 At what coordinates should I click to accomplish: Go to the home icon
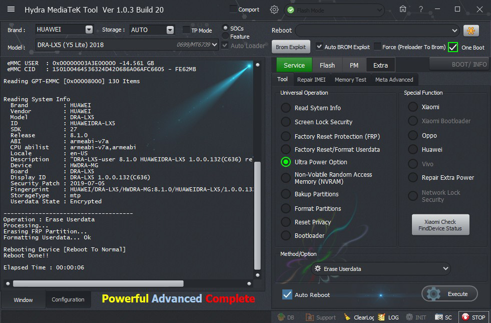click(403, 9)
